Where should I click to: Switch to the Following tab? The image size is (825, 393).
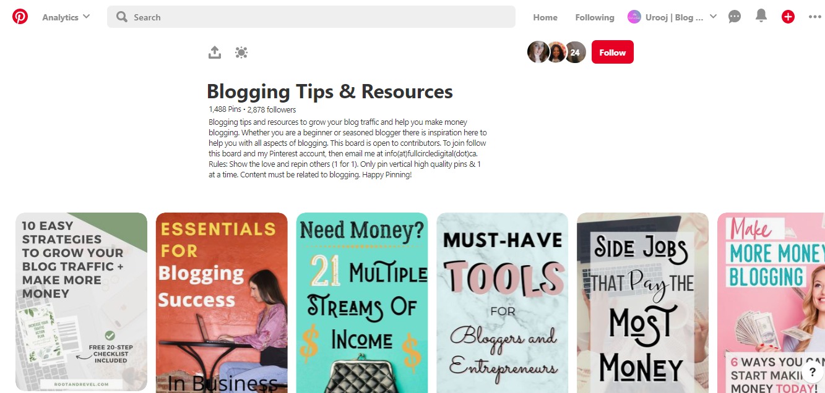595,17
